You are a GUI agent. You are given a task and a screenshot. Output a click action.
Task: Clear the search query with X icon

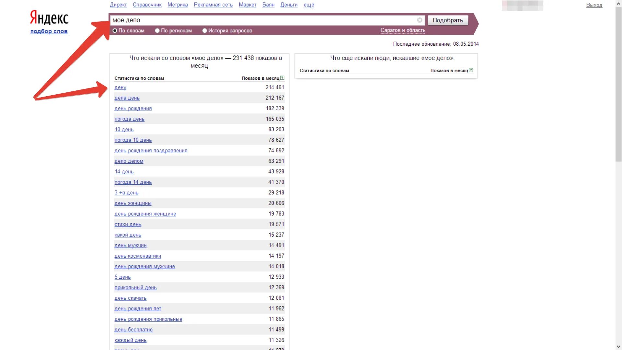click(x=420, y=20)
